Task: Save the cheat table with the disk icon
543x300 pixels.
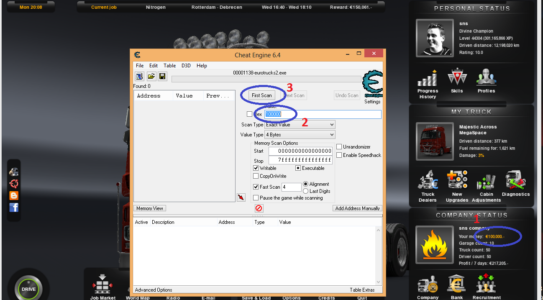Action: click(x=162, y=76)
